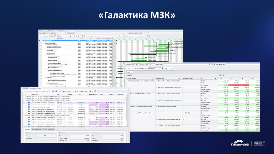The width and height of the screenshot is (274, 154).
Task: Expand the first collapsed project group row
Action: tap(25, 96)
